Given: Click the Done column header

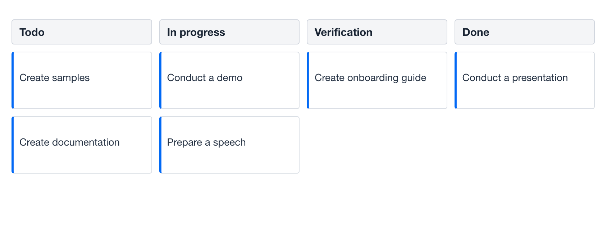Looking at the screenshot, I should (x=524, y=32).
